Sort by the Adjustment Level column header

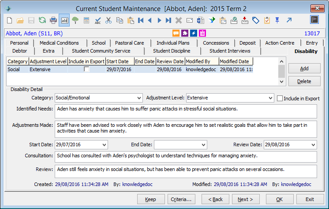click(48, 61)
